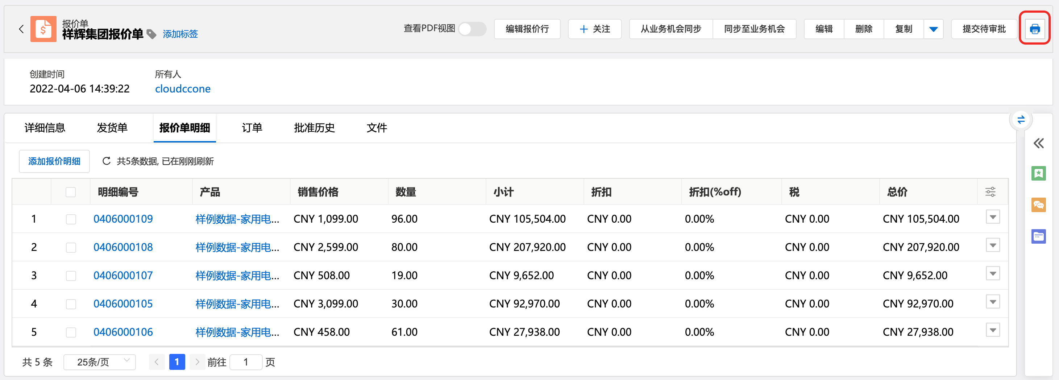Check the select-all checkbox in table header
This screenshot has width=1059, height=380.
click(x=71, y=192)
